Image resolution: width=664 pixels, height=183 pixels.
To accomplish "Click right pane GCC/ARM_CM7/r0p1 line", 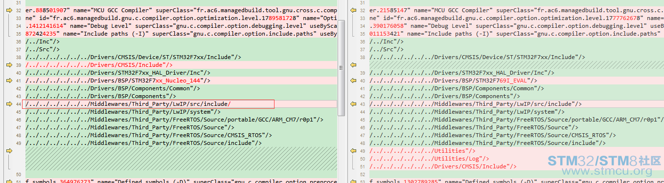I will tap(516, 120).
